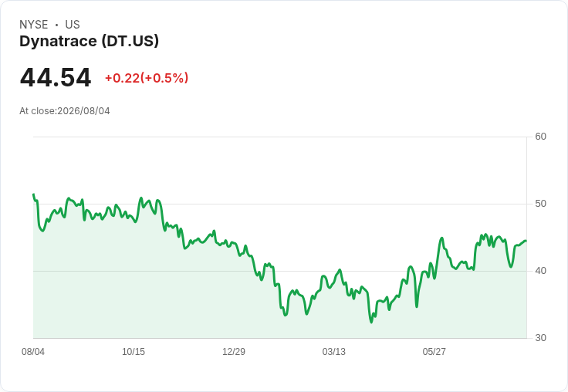Click the current price 44.54
This screenshot has height=392, width=568.
tap(56, 77)
